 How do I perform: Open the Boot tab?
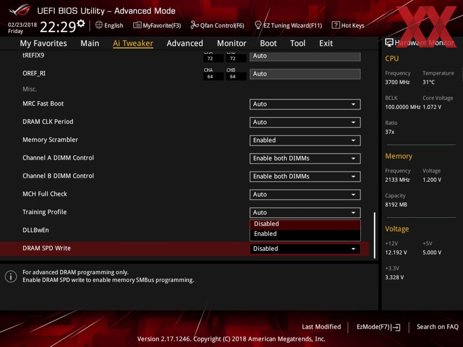268,43
